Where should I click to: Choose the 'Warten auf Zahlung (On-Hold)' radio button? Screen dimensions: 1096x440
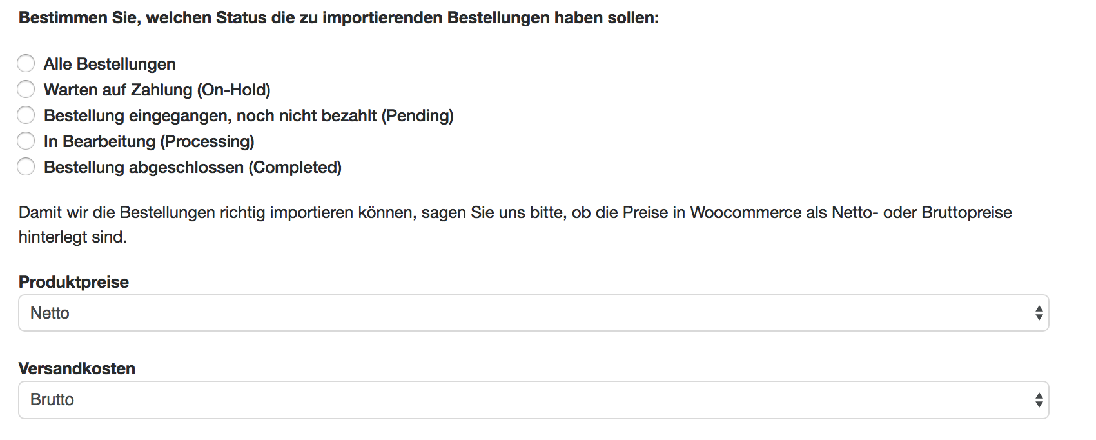coord(26,89)
